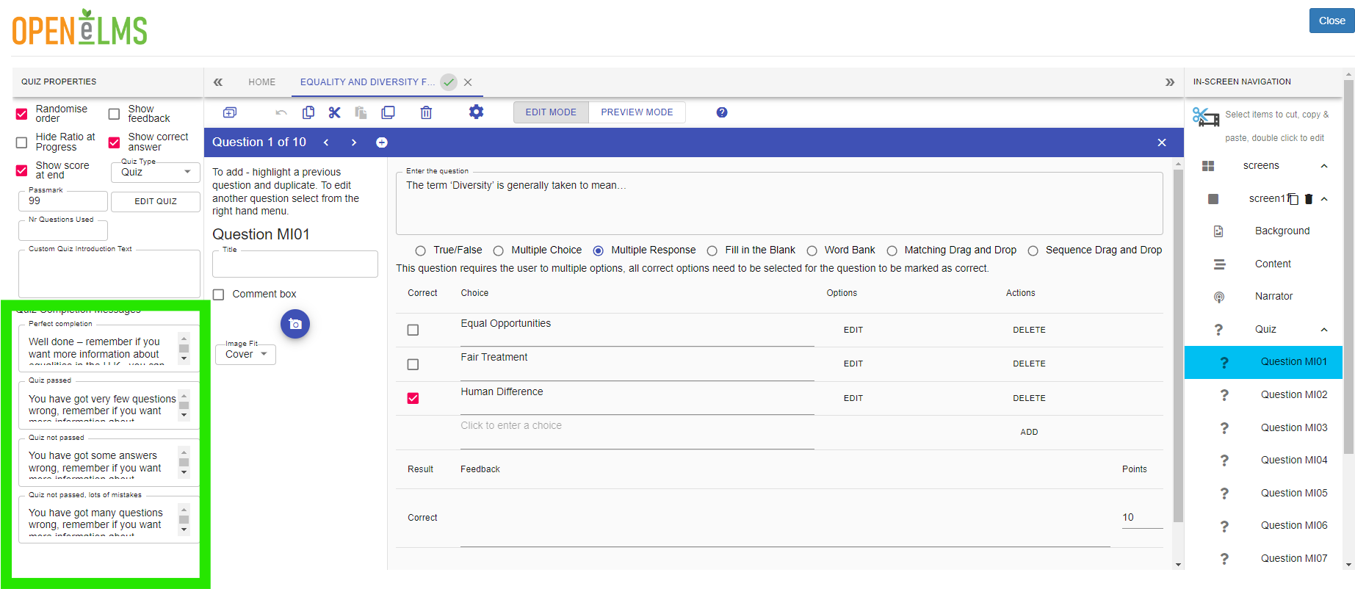
Task: Click the Passmark input field
Action: [x=63, y=201]
